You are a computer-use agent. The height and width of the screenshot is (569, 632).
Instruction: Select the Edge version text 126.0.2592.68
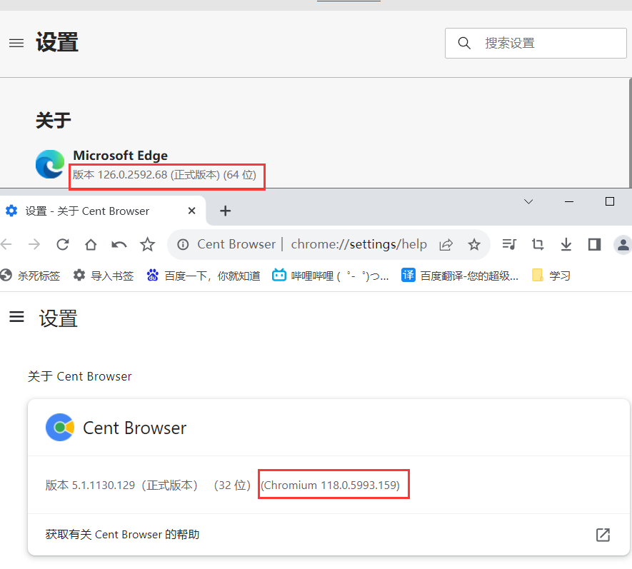(132, 175)
